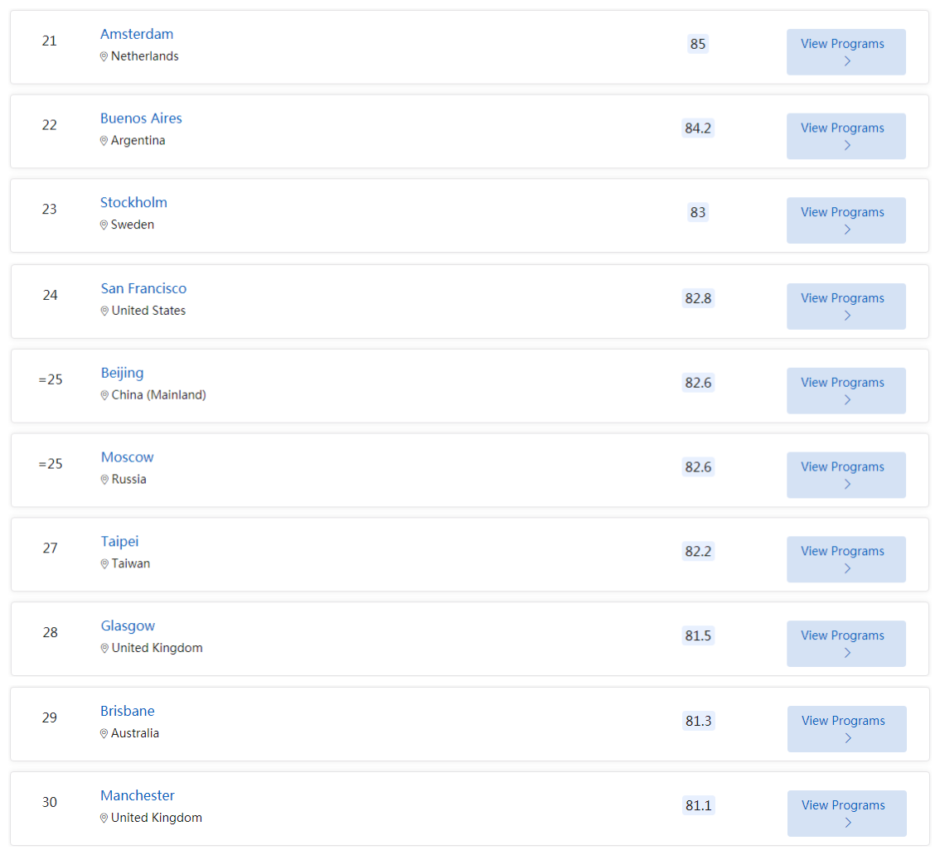Image resolution: width=940 pixels, height=855 pixels.
Task: Open the Glasgow city link
Action: coord(128,626)
